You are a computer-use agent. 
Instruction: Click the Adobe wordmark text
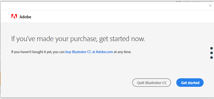coord(25,17)
